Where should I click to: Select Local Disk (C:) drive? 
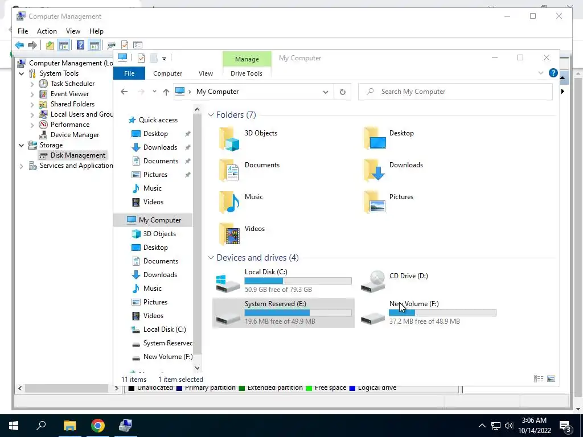284,281
